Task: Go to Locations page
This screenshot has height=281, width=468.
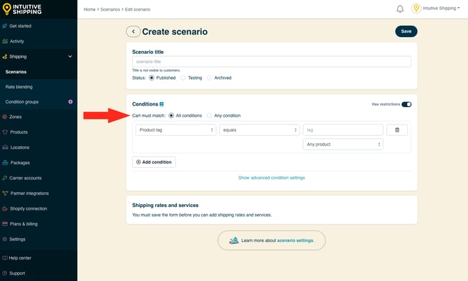Action: coord(20,147)
